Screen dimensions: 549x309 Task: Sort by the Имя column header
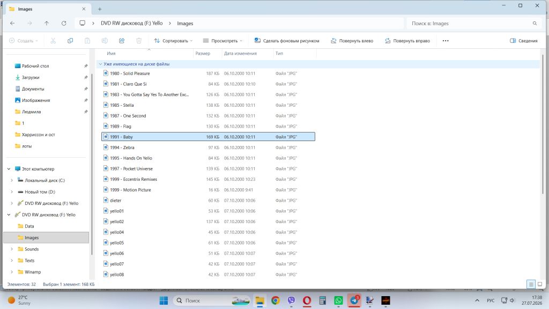tap(111, 53)
